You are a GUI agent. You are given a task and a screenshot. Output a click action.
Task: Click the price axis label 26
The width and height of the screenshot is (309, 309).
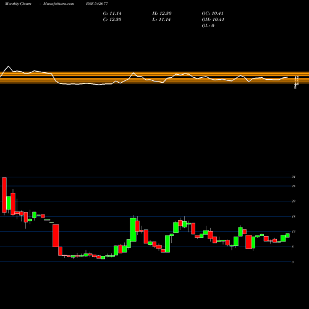tap(294, 186)
